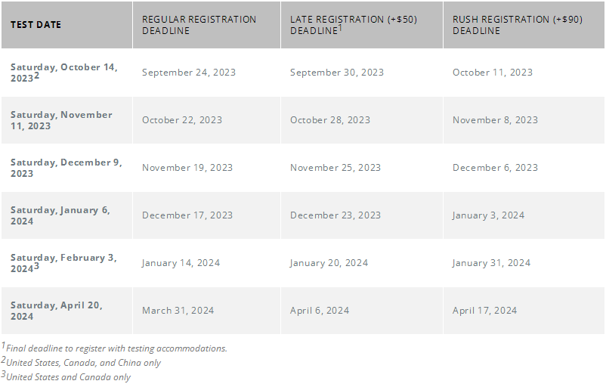Select the December 17, 2023 regular deadline
Screen dimensions: 606x387
(187, 215)
